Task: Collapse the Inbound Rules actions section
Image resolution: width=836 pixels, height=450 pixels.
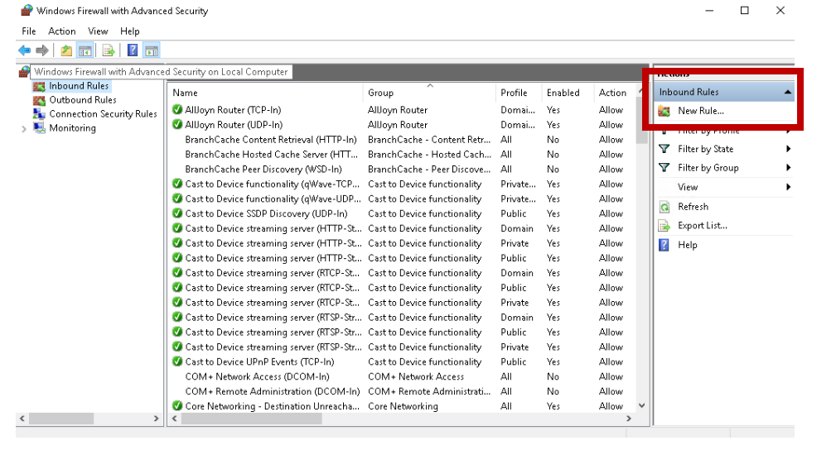Action: [x=787, y=92]
